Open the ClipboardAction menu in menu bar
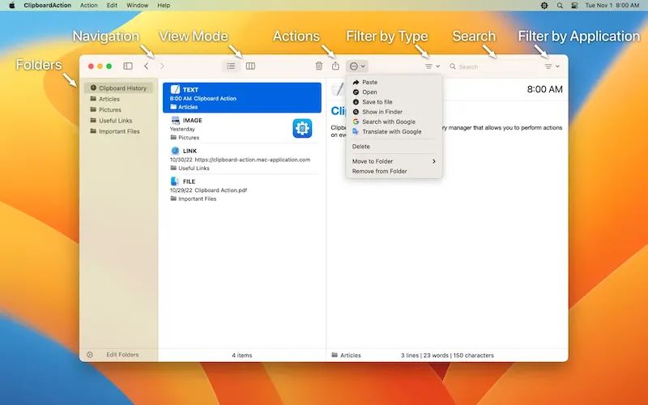Screen dimensions: 648x405 (x=48, y=6)
